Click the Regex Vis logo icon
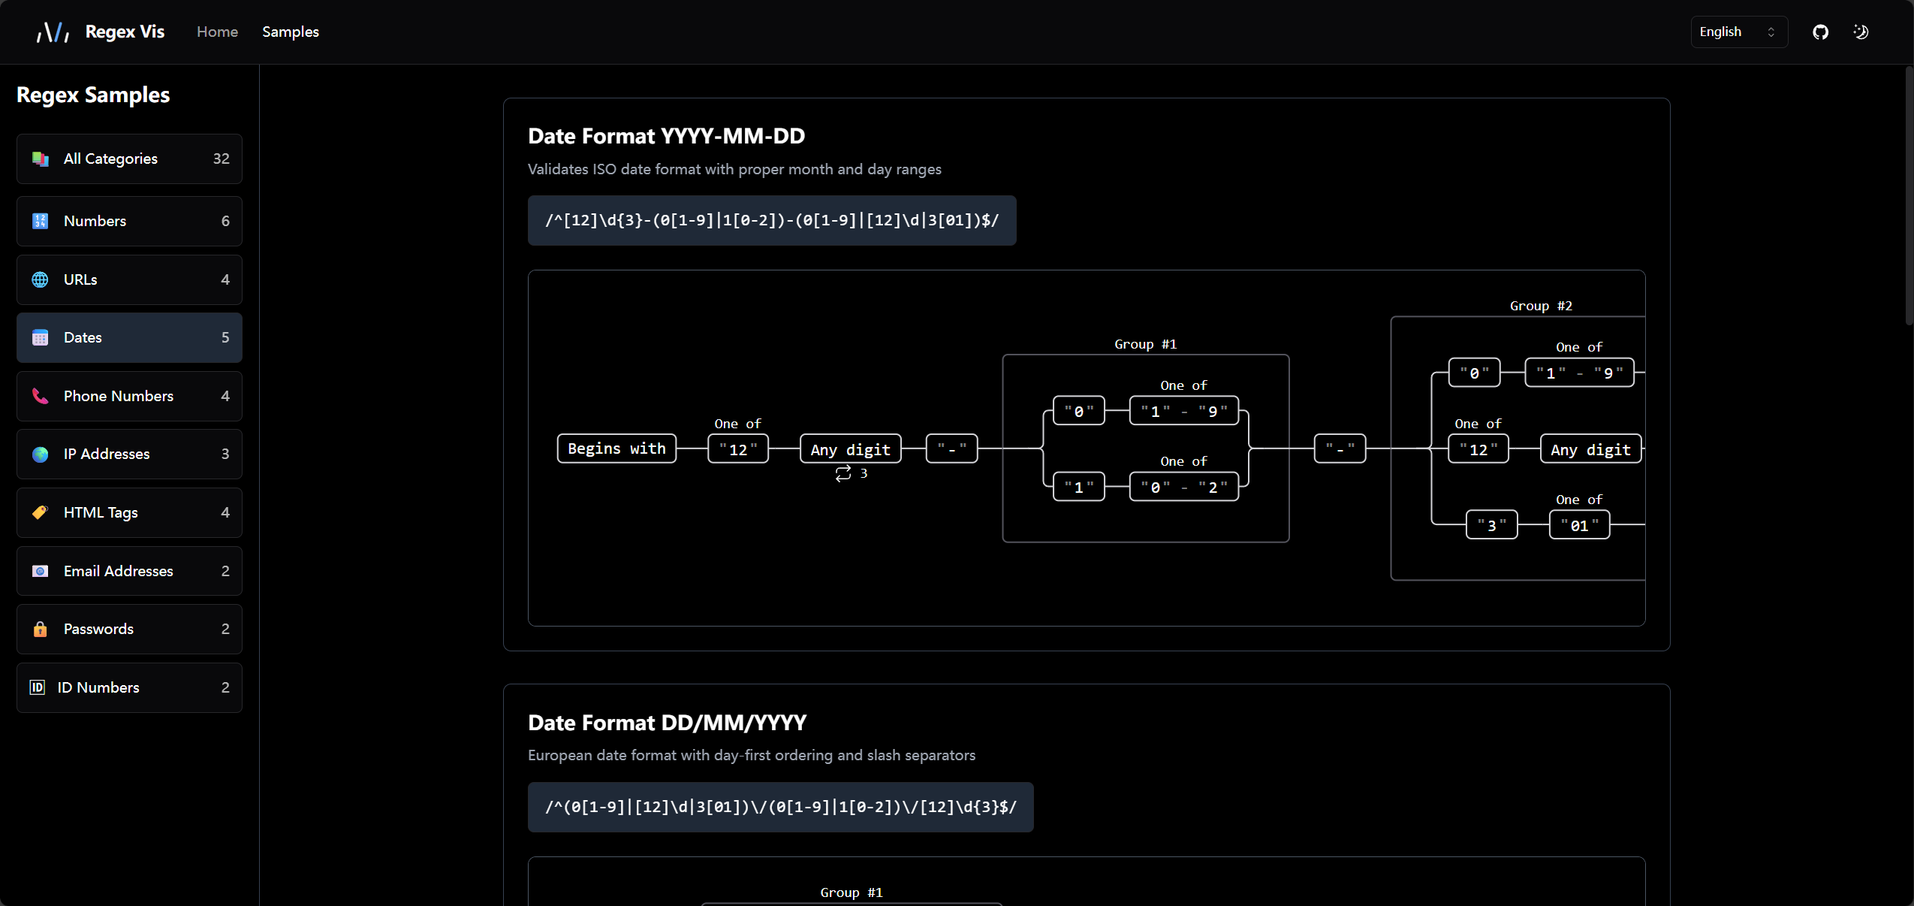 click(x=53, y=32)
